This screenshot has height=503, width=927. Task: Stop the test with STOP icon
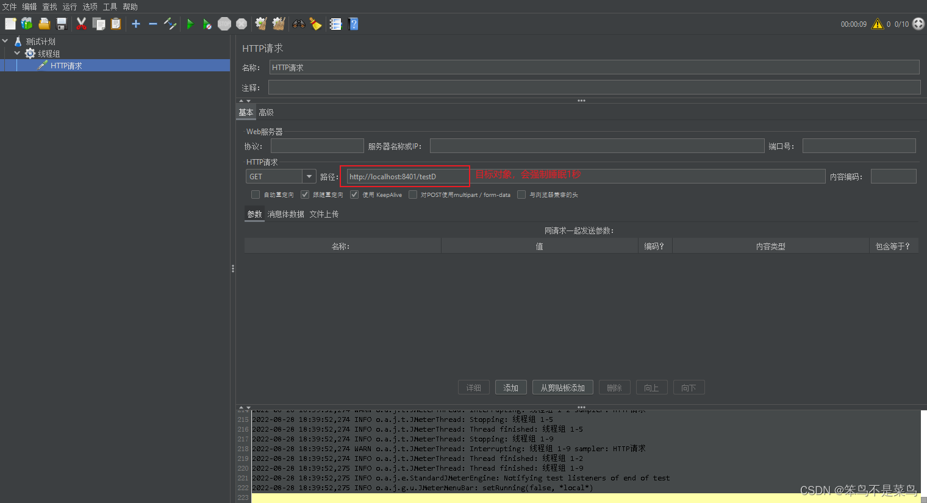[x=224, y=24]
